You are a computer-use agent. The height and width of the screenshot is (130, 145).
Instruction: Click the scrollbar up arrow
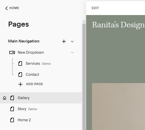tap(84, 22)
